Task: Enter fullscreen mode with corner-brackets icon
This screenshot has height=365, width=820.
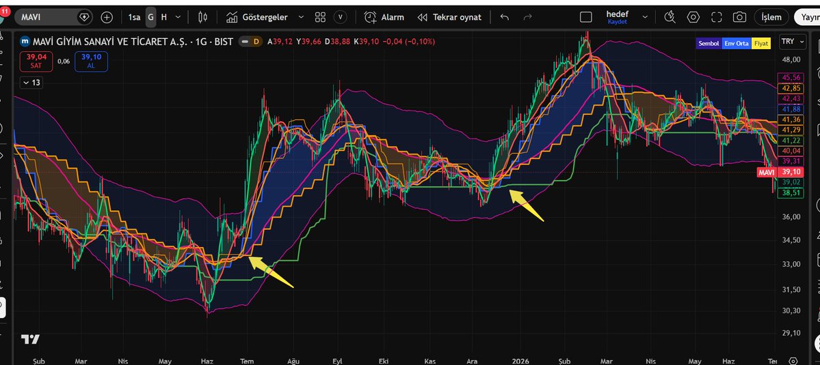Action: (717, 17)
